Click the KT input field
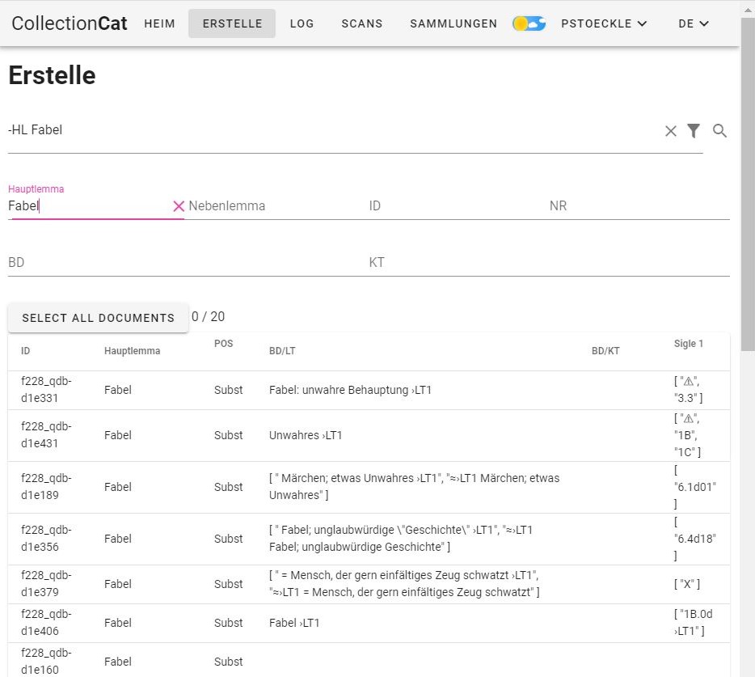The image size is (755, 677). 550,263
